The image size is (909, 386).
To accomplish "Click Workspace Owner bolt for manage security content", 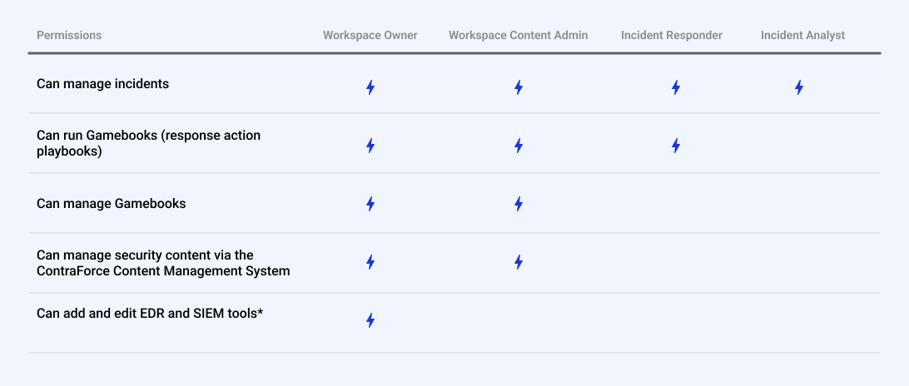I will (370, 262).
